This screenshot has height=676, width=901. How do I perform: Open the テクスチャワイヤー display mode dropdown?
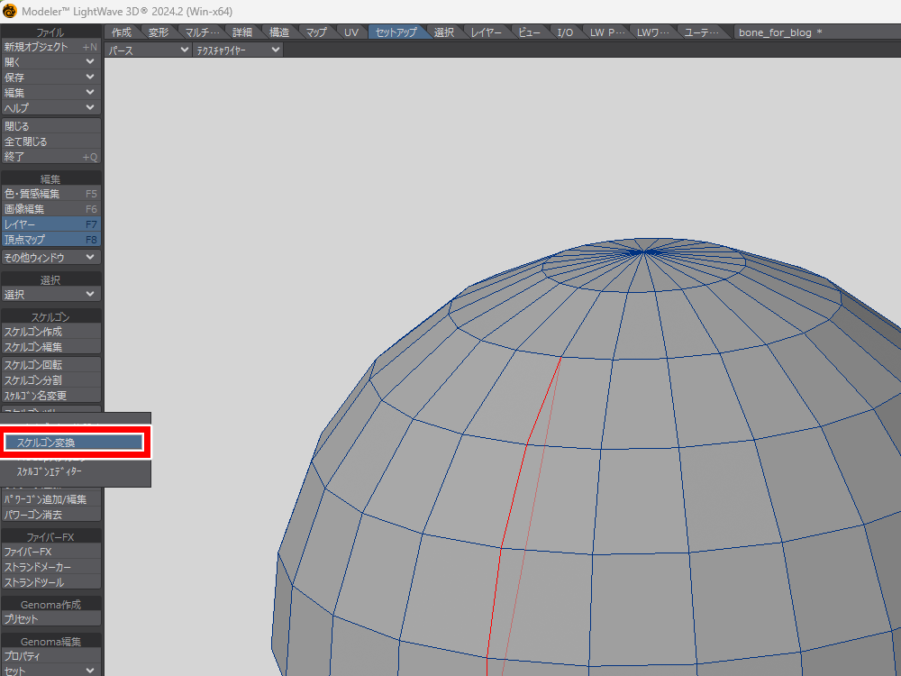point(238,50)
